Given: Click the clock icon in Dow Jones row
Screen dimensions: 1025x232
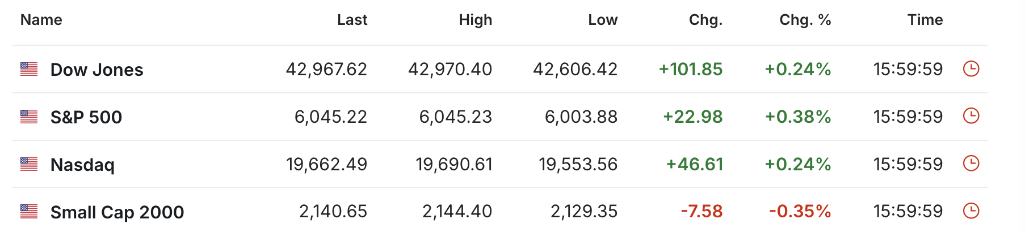Looking at the screenshot, I should (x=971, y=69).
